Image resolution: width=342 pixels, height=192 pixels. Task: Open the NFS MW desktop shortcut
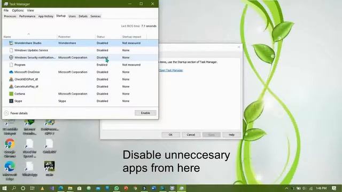pyautogui.click(x=50, y=169)
